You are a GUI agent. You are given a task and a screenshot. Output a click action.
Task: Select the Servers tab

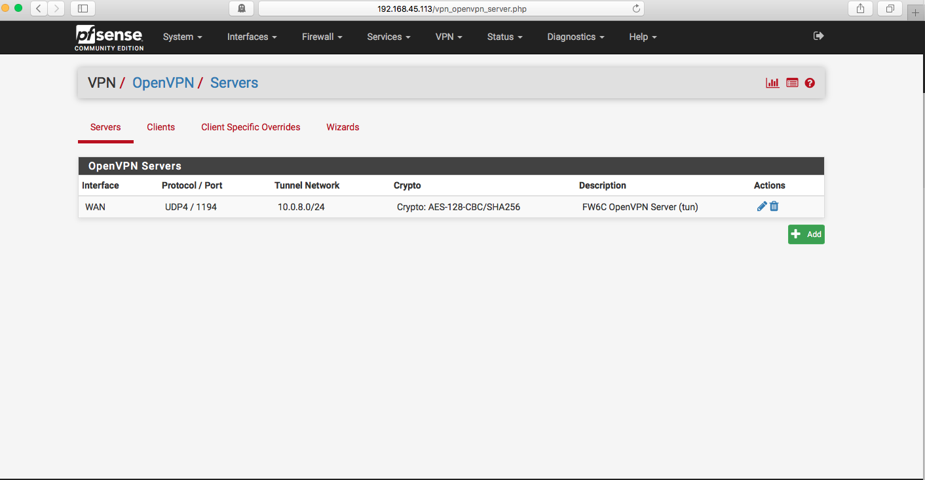[x=105, y=127]
